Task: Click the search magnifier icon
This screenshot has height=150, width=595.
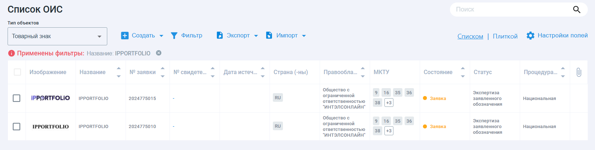Action: click(x=576, y=10)
